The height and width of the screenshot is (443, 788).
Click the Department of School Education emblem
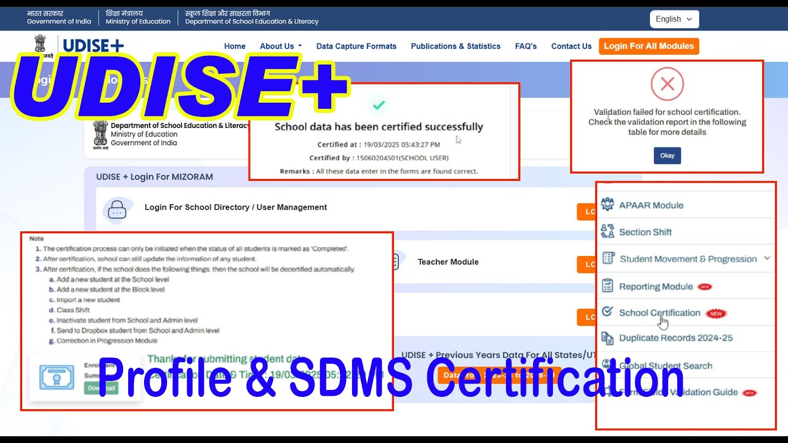(100, 135)
